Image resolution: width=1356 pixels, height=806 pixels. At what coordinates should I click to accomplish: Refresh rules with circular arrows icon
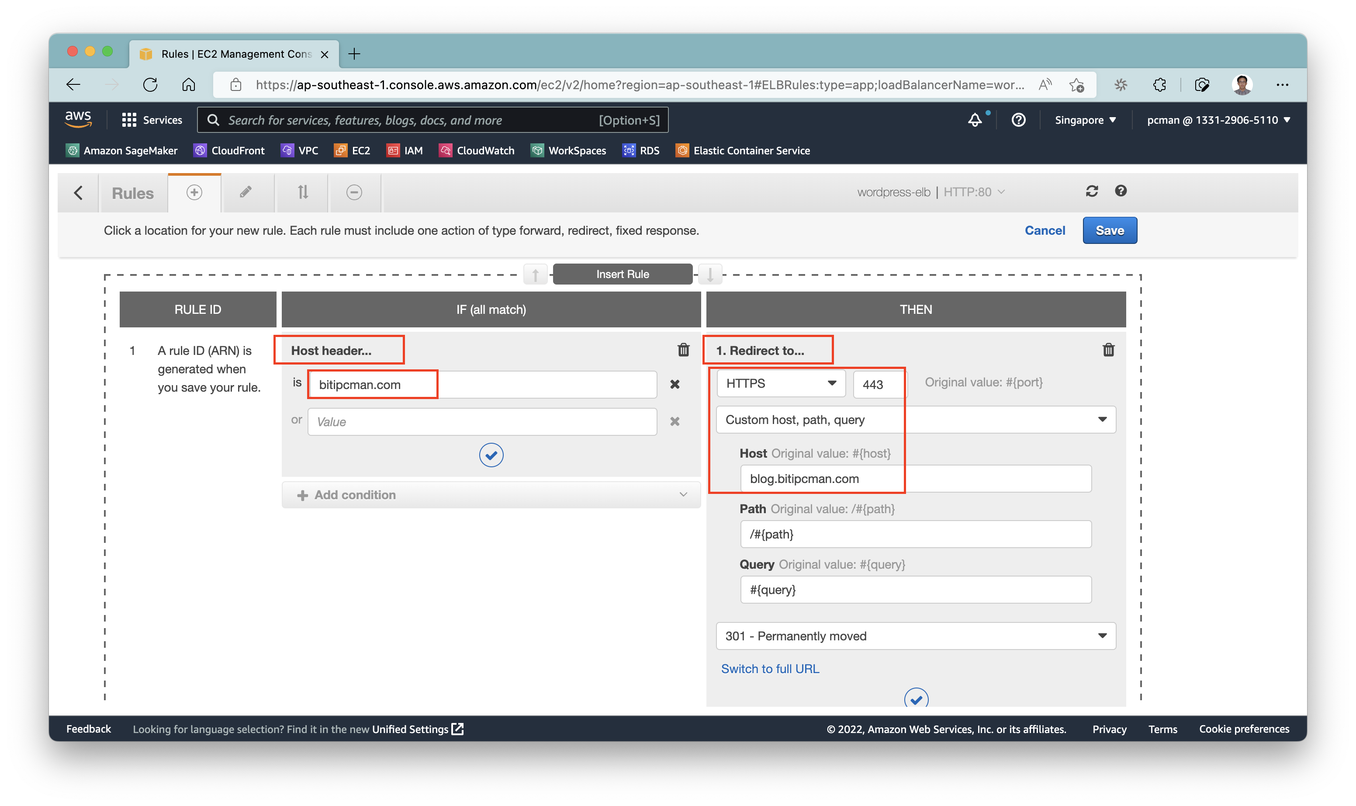(x=1092, y=191)
